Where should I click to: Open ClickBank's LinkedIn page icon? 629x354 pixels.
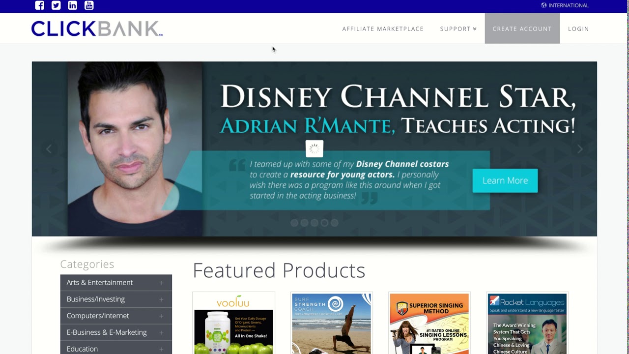73,5
